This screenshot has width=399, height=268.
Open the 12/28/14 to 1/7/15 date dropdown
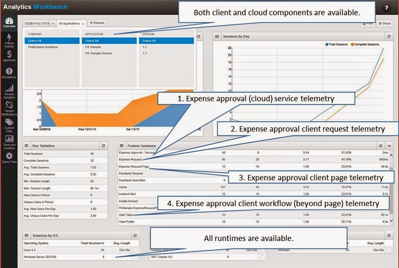tap(39, 23)
